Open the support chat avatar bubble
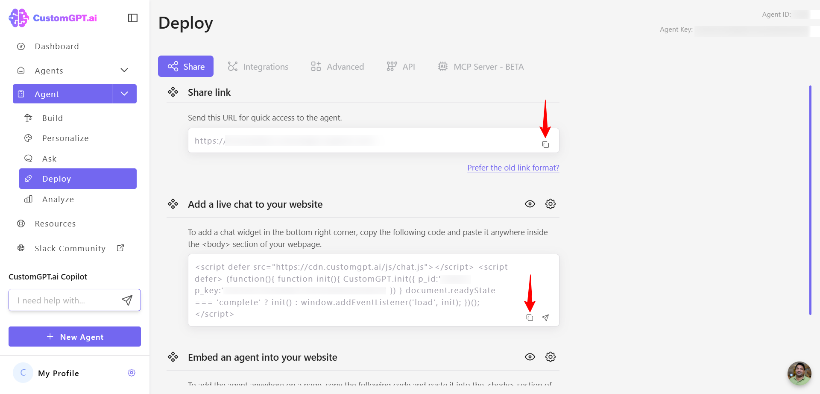The width and height of the screenshot is (820, 394). pyautogui.click(x=799, y=373)
